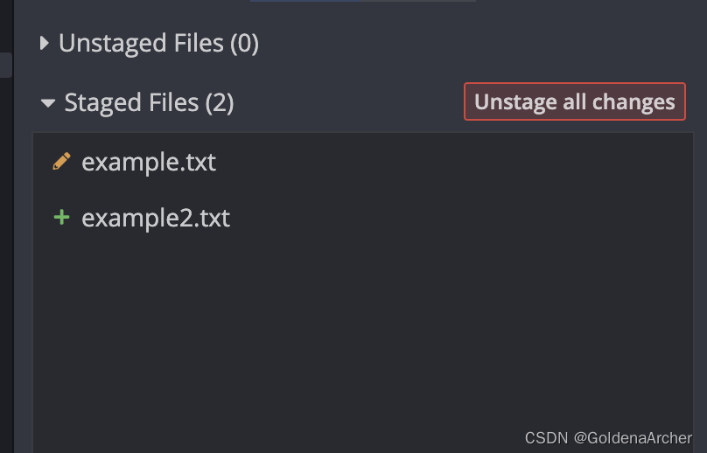The height and width of the screenshot is (453, 707).
Task: Click the green plus icon beside example2.txt
Action: pyautogui.click(x=61, y=217)
